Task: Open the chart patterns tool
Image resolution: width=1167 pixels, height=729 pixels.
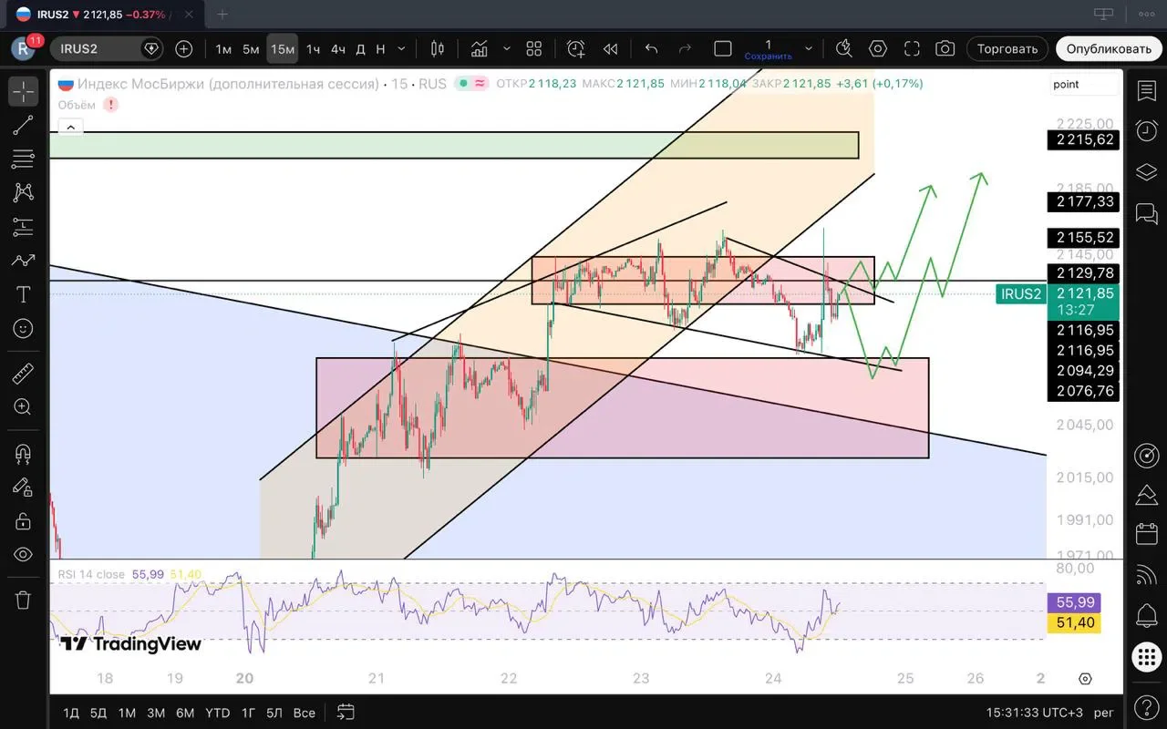Action: click(x=23, y=192)
